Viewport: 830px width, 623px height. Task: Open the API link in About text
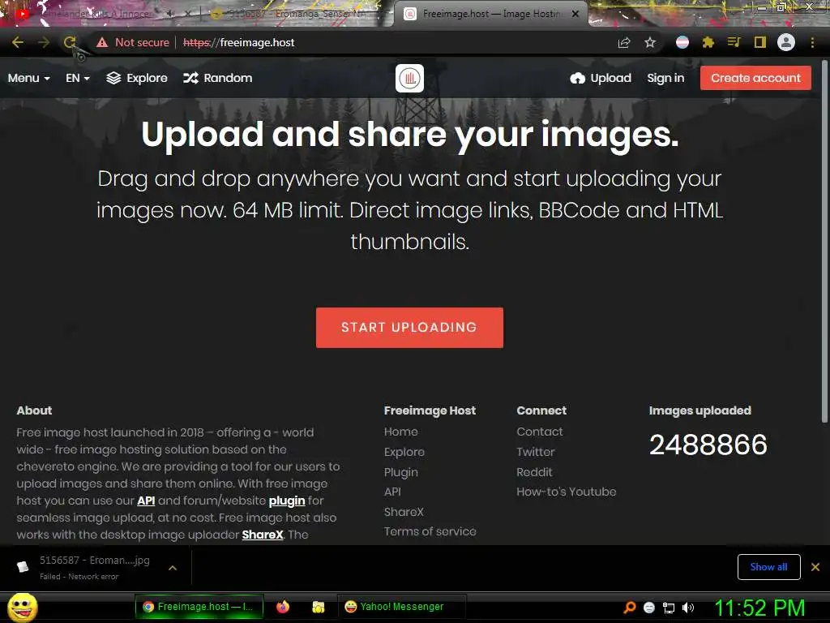click(x=146, y=501)
